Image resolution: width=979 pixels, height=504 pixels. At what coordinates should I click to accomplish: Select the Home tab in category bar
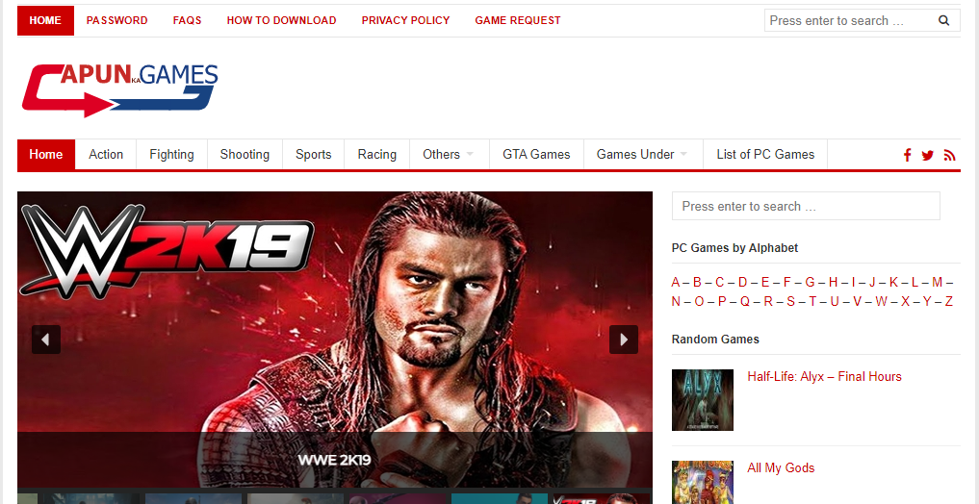click(46, 155)
